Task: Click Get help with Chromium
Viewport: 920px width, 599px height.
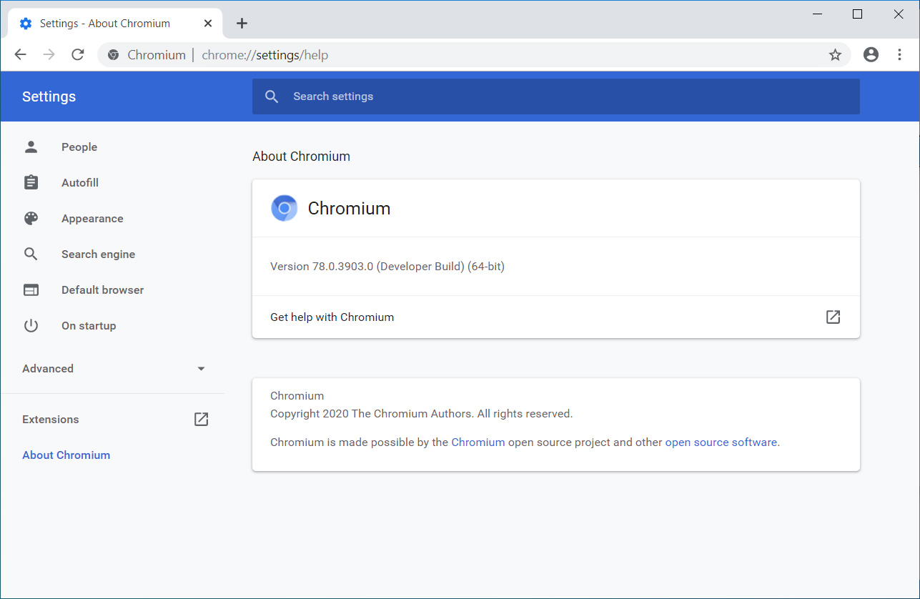Action: [x=332, y=317]
